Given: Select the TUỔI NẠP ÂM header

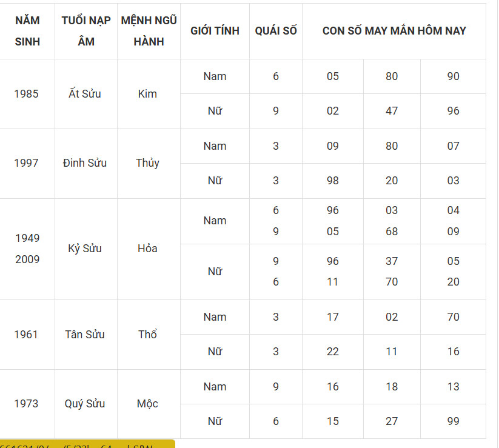Looking at the screenshot, I should pos(86,31).
